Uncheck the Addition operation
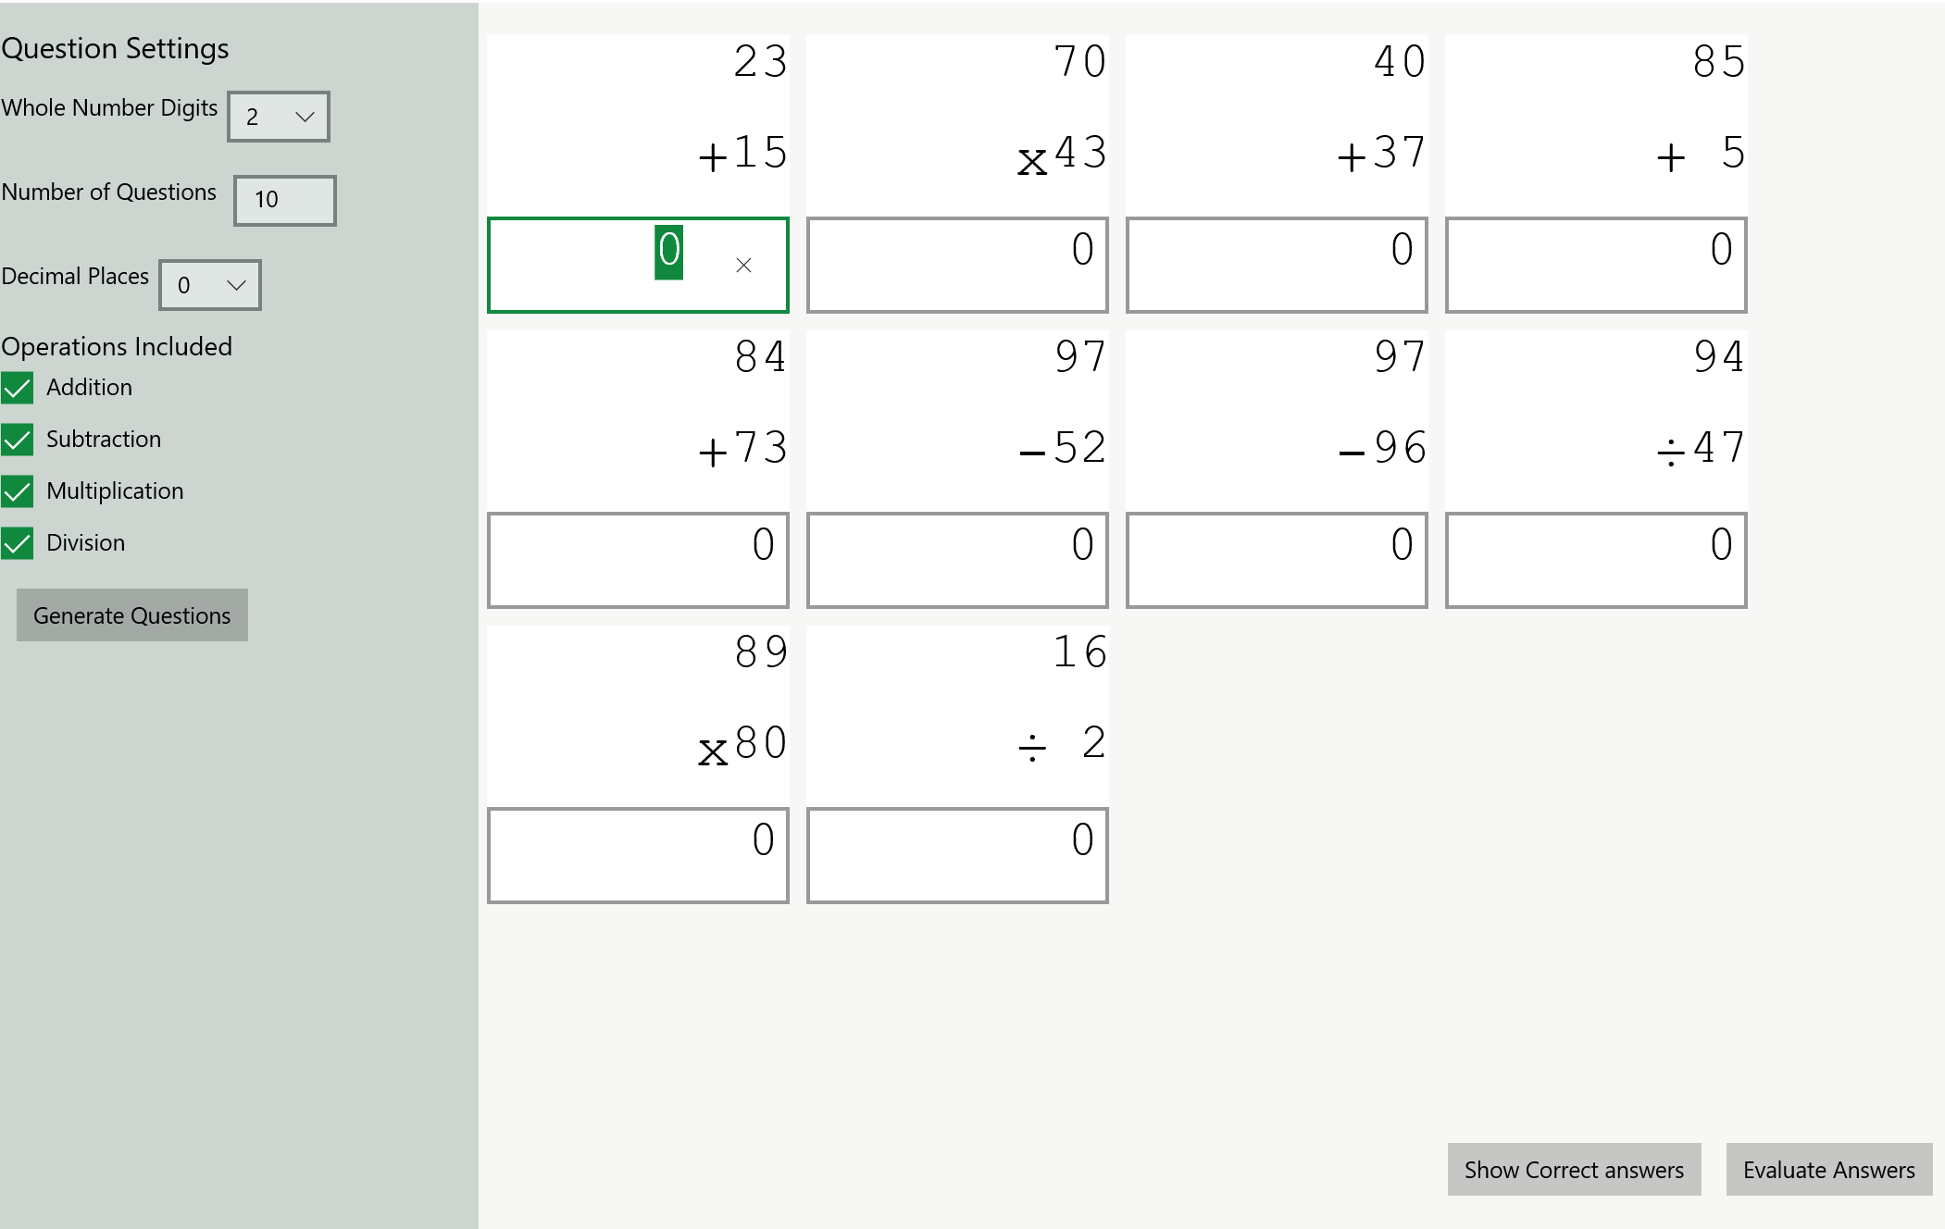This screenshot has width=1945, height=1229. pos(17,388)
